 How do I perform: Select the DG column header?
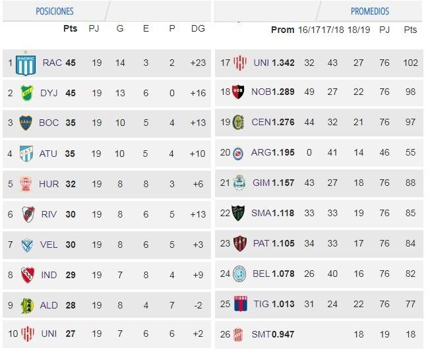pyautogui.click(x=198, y=28)
